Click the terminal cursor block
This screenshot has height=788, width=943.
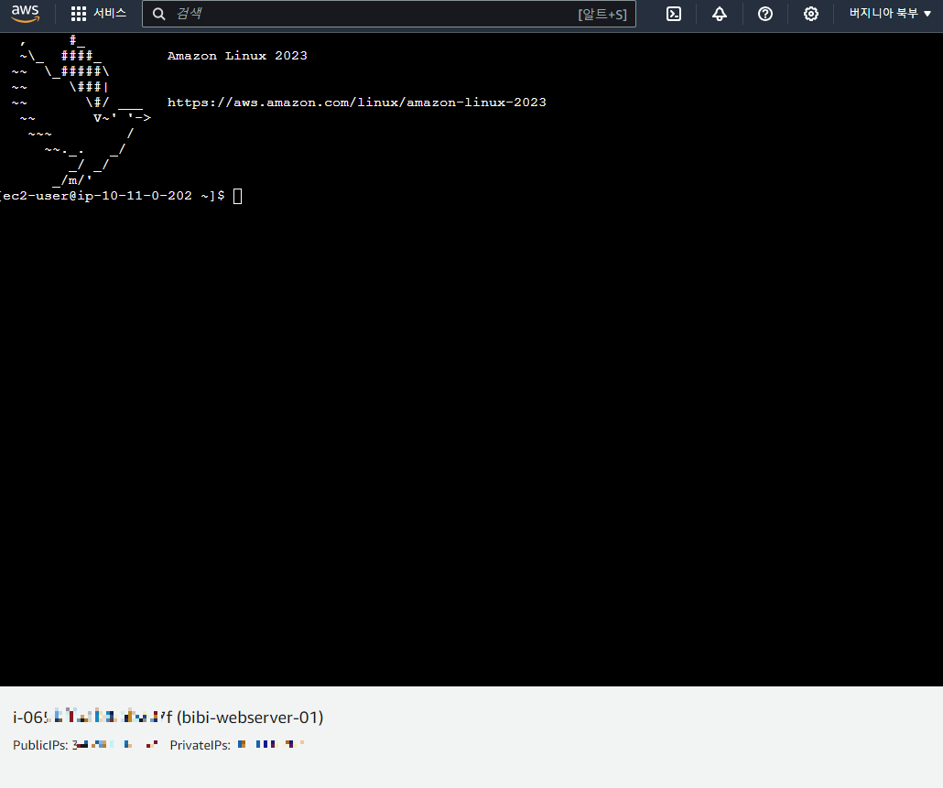(x=237, y=196)
